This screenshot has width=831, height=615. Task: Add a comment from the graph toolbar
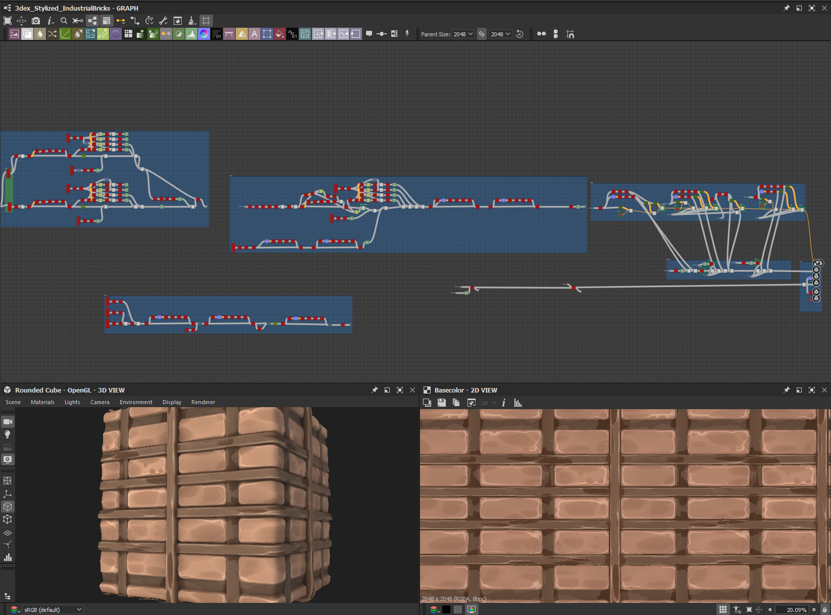click(x=369, y=34)
